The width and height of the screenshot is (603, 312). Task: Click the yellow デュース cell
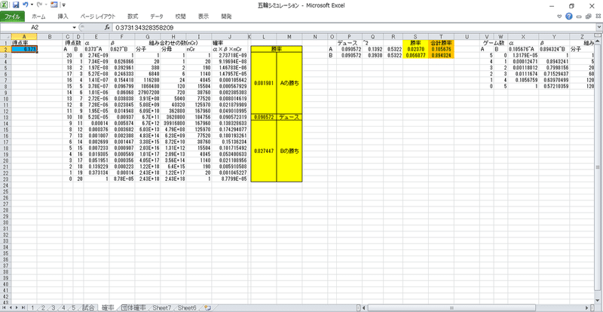point(289,117)
